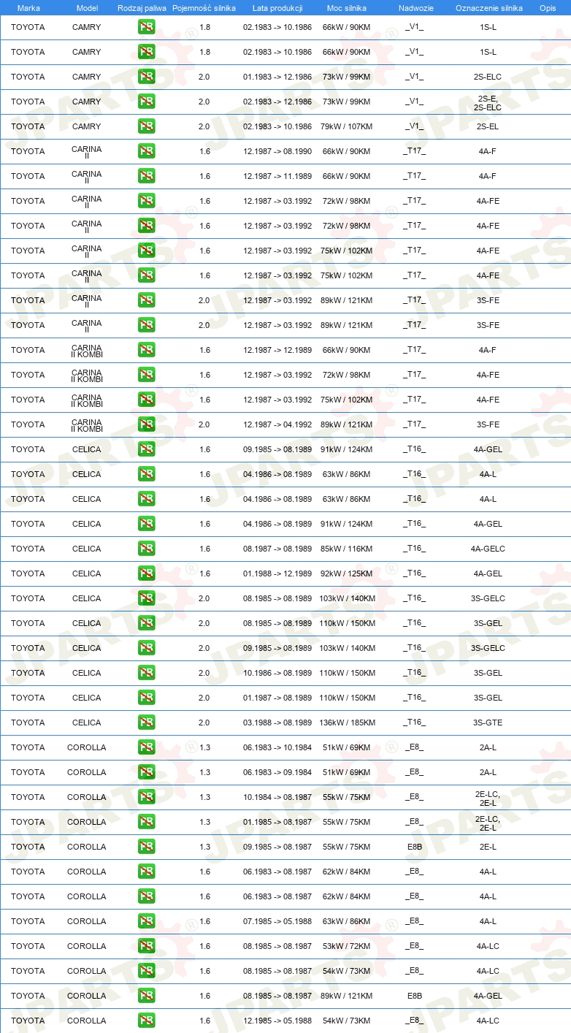Select the 79kW / 107KM power cell
The height and width of the screenshot is (1033, 571).
(346, 126)
